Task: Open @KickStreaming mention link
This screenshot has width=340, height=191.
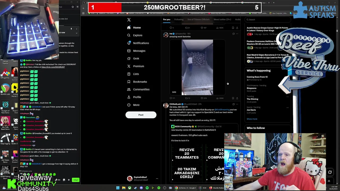Action: [222, 110]
